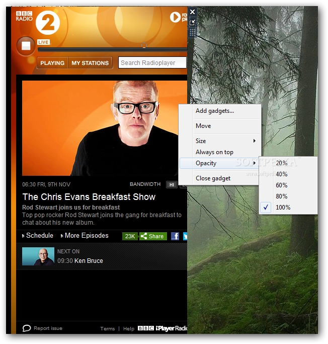Set opacity to 80%

click(288, 196)
